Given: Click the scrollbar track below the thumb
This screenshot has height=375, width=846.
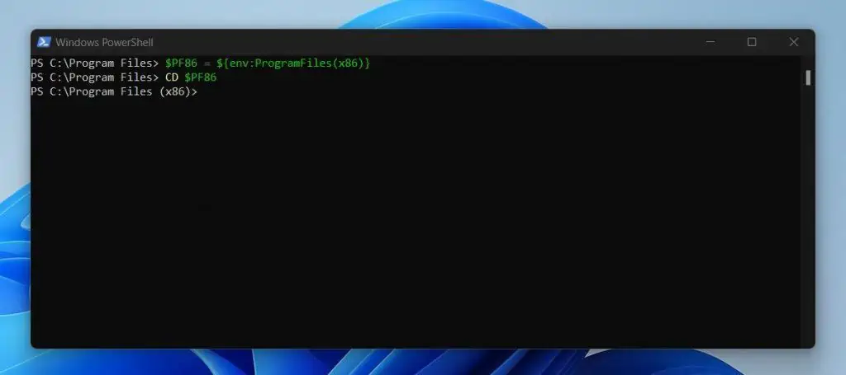Looking at the screenshot, I should (808, 215).
